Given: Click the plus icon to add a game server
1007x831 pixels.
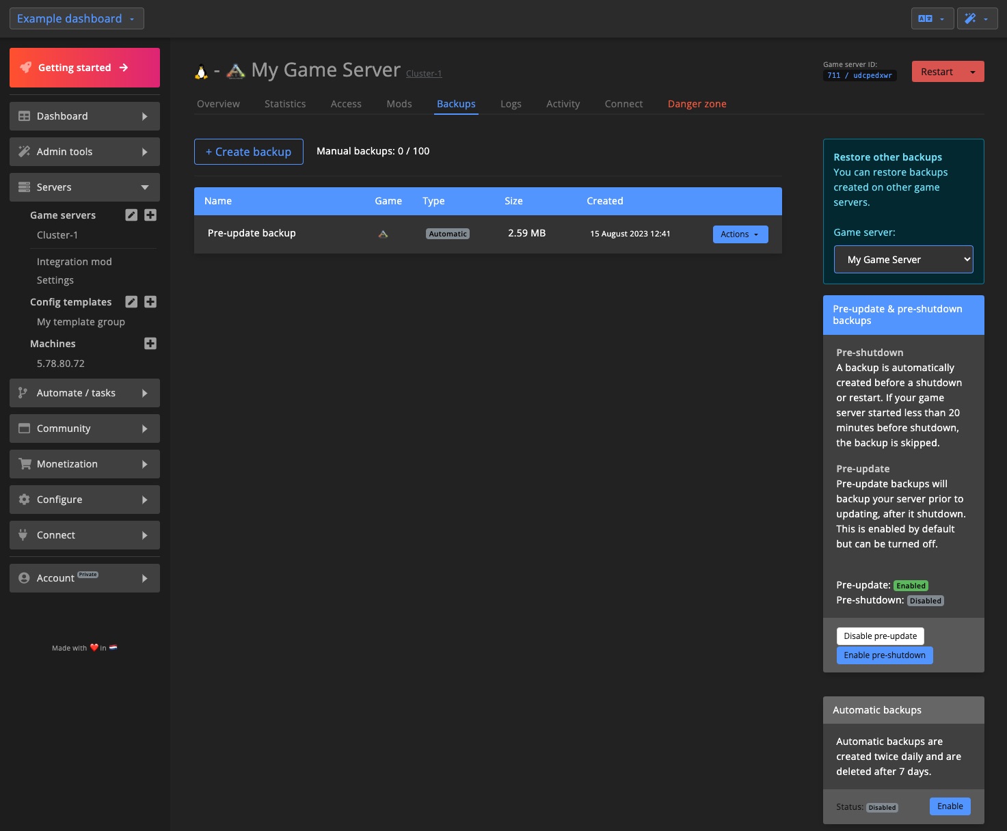Looking at the screenshot, I should (x=150, y=215).
